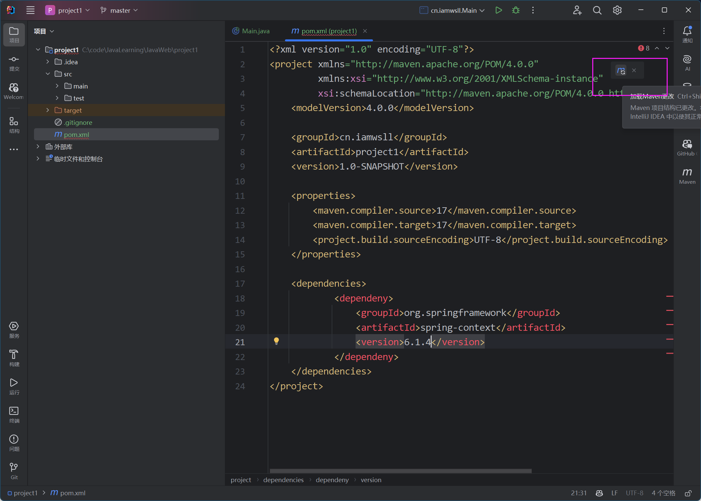Open the main hamburger menu
This screenshot has width=701, height=501.
pos(30,10)
